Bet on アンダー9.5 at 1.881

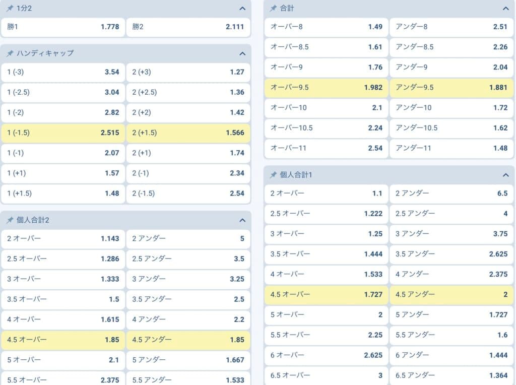pos(451,87)
